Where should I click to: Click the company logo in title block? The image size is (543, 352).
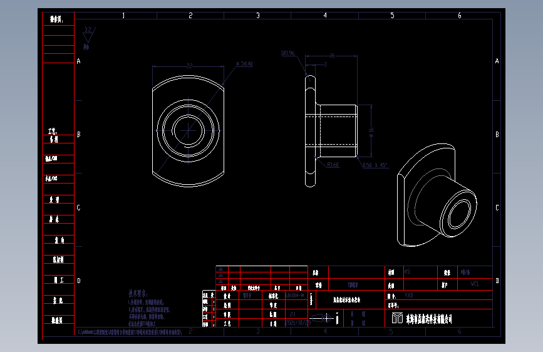click(397, 318)
